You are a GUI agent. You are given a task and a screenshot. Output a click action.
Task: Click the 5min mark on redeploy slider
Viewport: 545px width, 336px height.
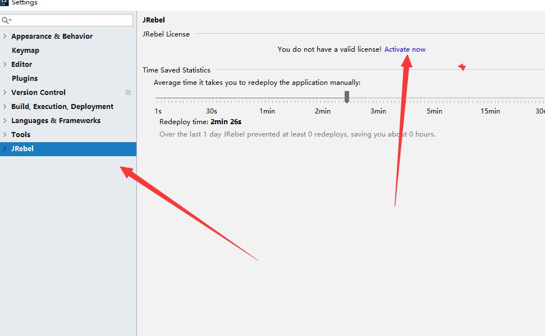pyautogui.click(x=434, y=111)
